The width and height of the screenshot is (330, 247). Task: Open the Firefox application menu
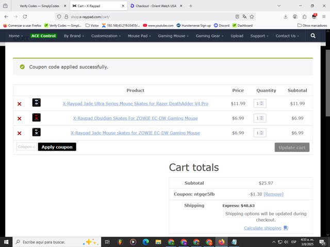[324, 16]
